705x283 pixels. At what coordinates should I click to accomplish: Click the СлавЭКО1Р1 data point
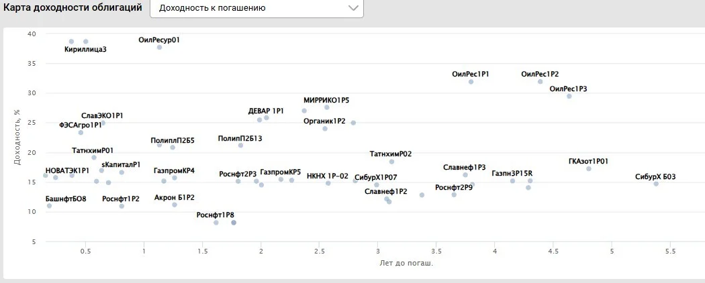click(x=103, y=123)
